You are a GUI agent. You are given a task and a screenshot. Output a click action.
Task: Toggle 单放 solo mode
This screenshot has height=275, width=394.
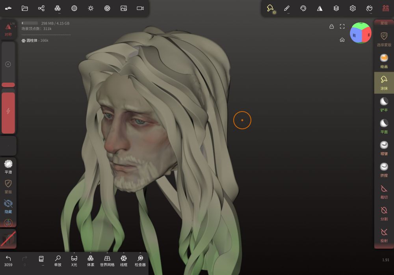(x=58, y=261)
